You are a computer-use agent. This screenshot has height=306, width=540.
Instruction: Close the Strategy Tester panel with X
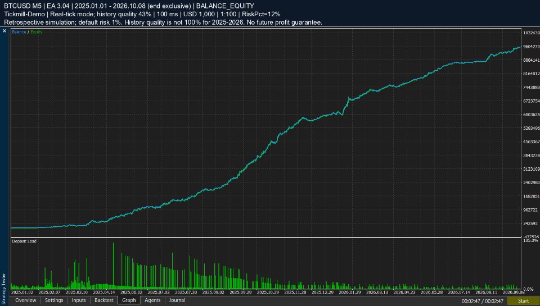pos(4,31)
